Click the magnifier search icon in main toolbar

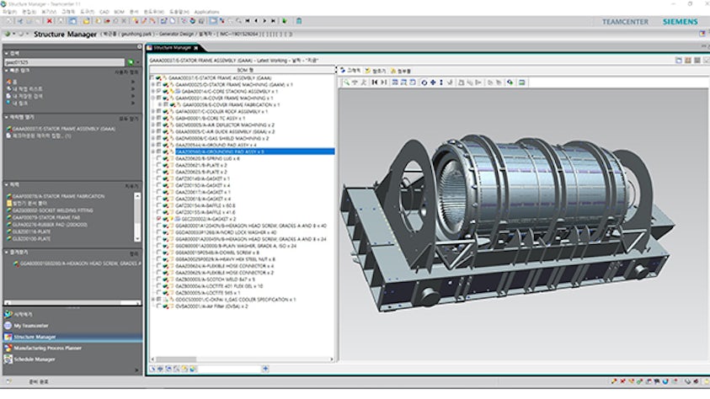(x=238, y=21)
